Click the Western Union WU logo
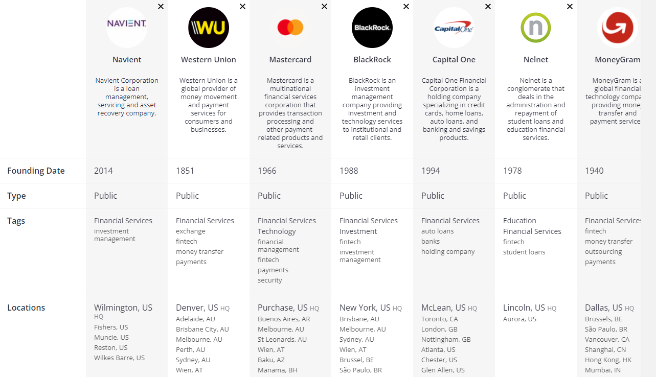Image resolution: width=656 pixels, height=377 pixels. (x=209, y=28)
